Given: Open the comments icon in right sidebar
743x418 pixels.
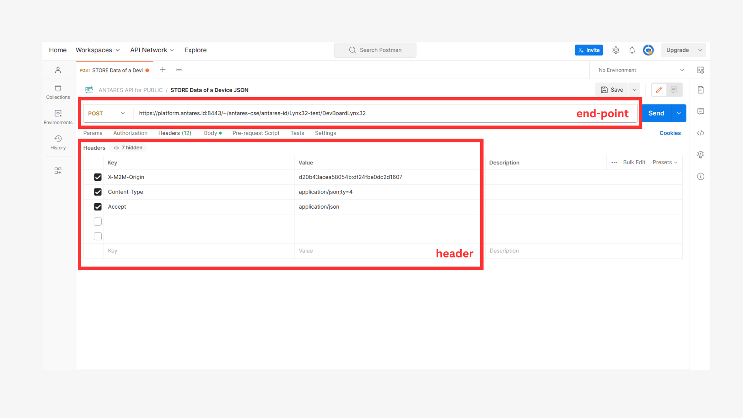Looking at the screenshot, I should point(700,111).
